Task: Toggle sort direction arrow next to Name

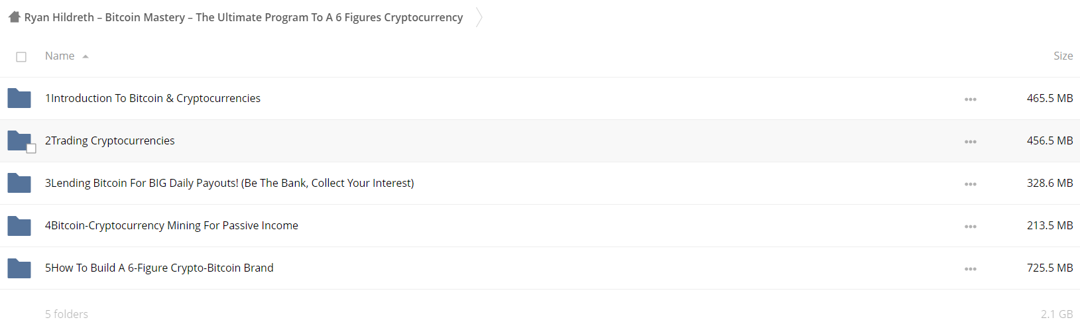Action: pyautogui.click(x=86, y=57)
